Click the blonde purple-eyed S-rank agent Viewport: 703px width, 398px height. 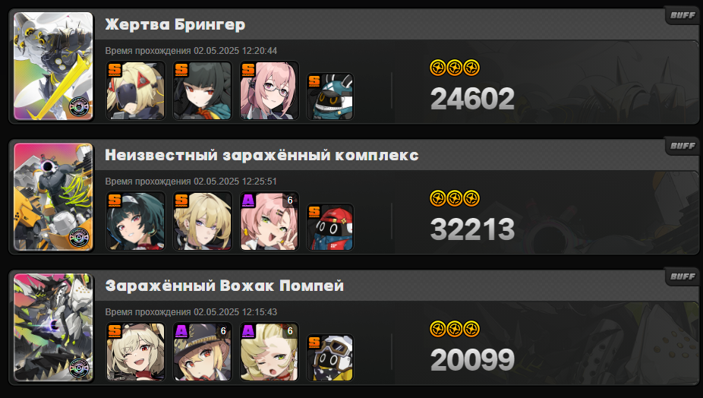202,221
